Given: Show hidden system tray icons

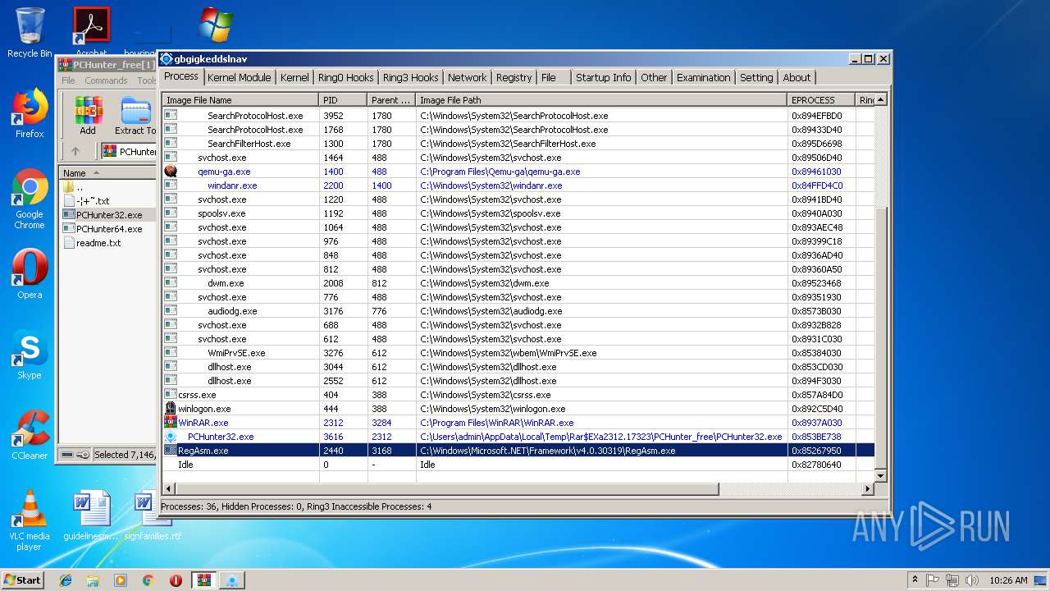Looking at the screenshot, I should click(x=915, y=580).
